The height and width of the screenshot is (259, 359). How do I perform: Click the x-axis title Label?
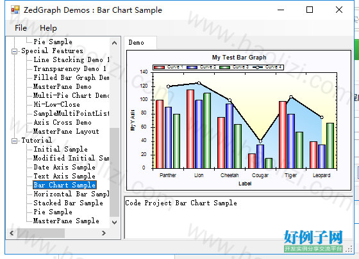[245, 184]
